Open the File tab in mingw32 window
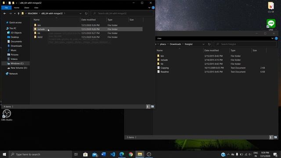Viewport: 281px width, 158px height. [x=6, y=8]
